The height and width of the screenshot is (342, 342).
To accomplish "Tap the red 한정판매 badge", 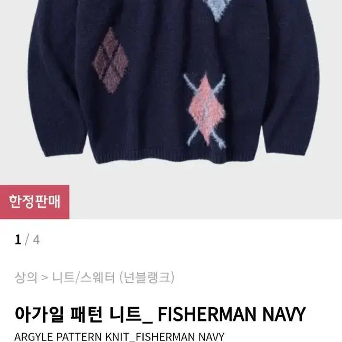I will pyautogui.click(x=34, y=202).
